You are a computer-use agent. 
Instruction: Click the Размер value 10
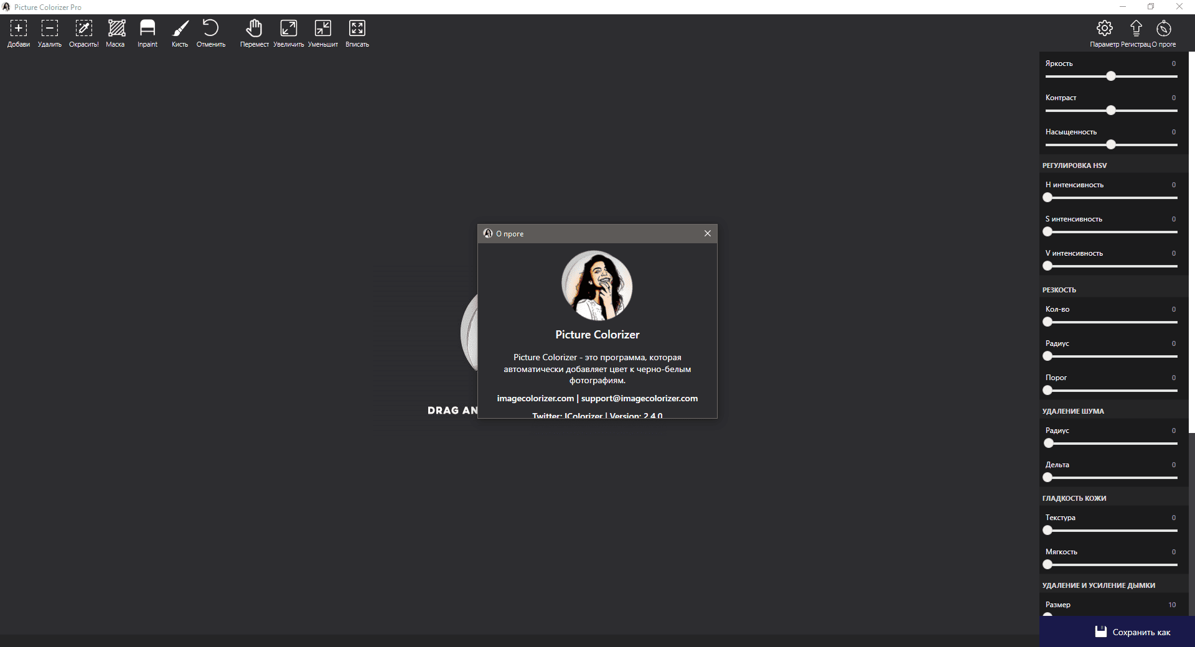tap(1172, 605)
